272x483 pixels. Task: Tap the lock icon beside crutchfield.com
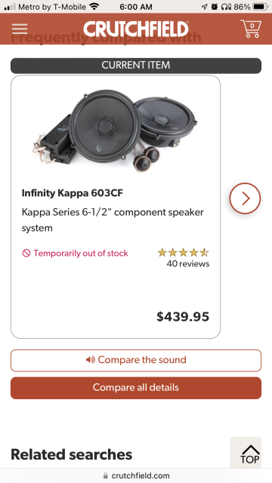click(x=106, y=475)
